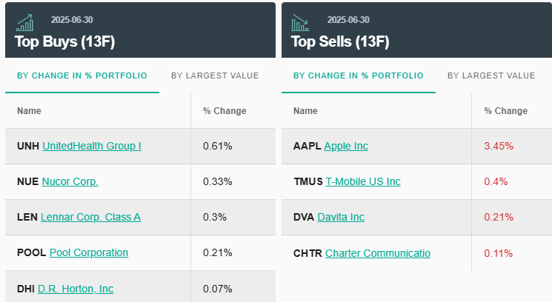The height and width of the screenshot is (302, 552).
Task: Open the Pool Corporation link
Action: click(x=89, y=252)
